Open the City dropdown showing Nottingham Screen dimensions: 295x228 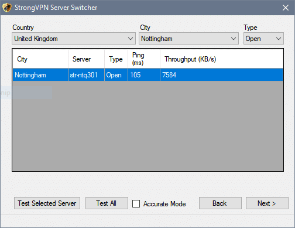point(188,39)
